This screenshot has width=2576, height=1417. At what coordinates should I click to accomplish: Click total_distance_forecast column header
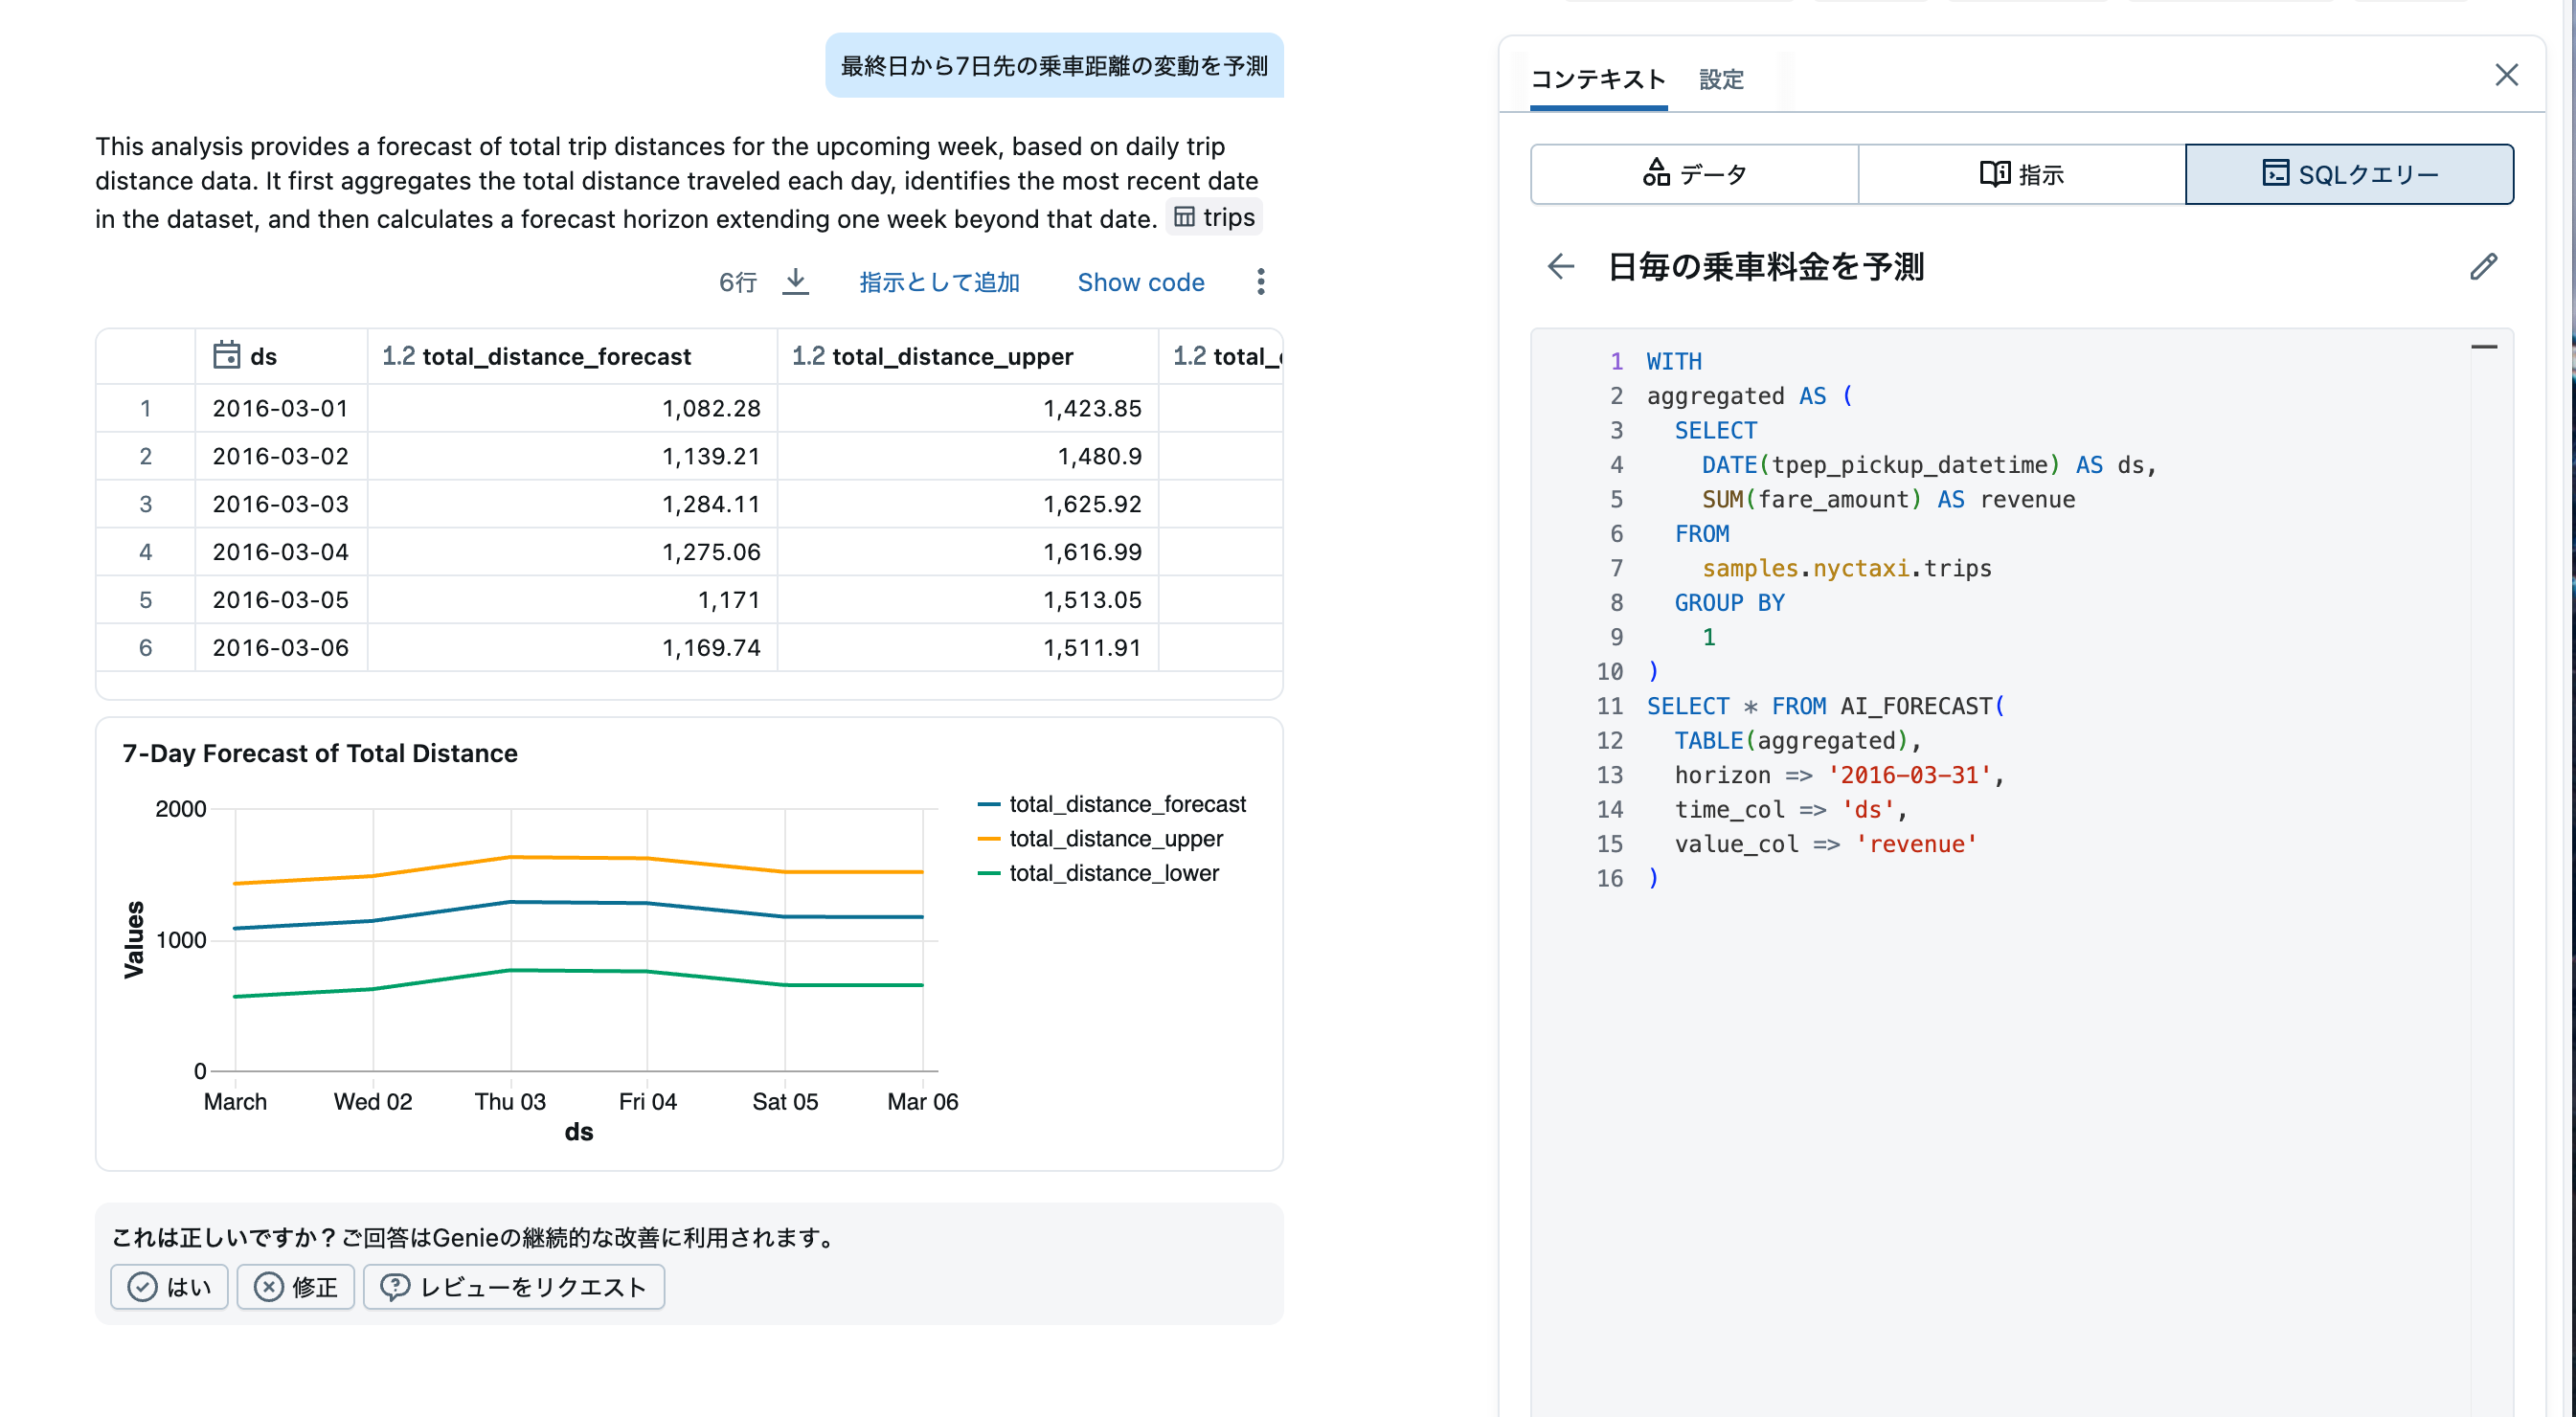tap(556, 356)
